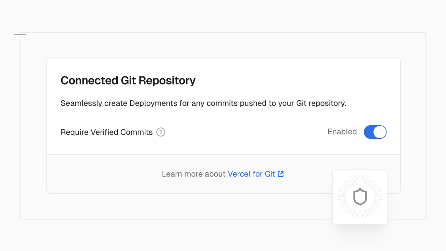Select the Connected Git Repository heading
This screenshot has height=251, width=446.
click(x=128, y=80)
